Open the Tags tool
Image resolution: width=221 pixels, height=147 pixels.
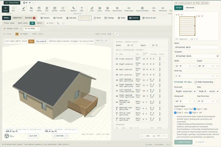[154, 9]
